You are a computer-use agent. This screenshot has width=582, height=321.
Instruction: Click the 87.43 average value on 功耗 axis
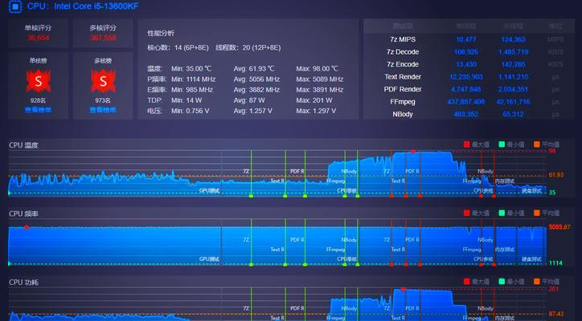click(x=556, y=314)
